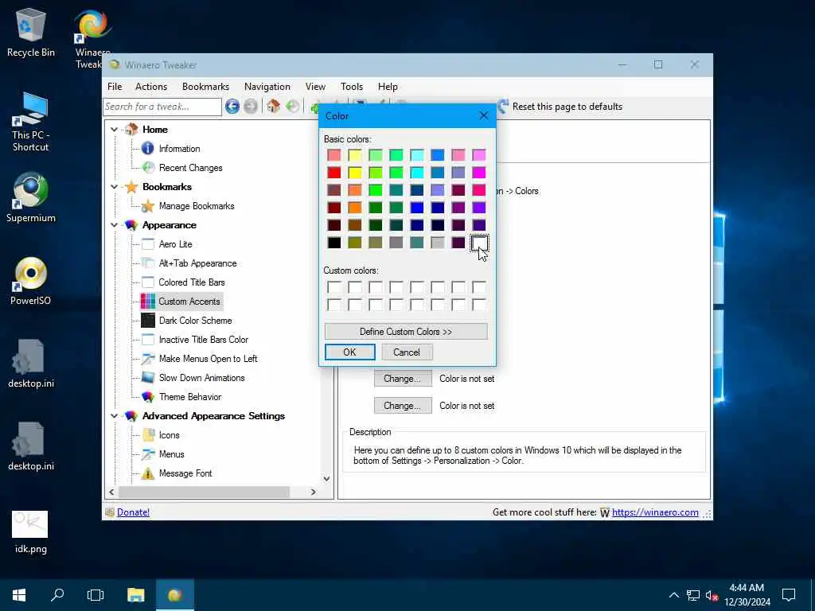Select idk.png file on desktop
Screen dimensions: 815x611
pos(31,532)
